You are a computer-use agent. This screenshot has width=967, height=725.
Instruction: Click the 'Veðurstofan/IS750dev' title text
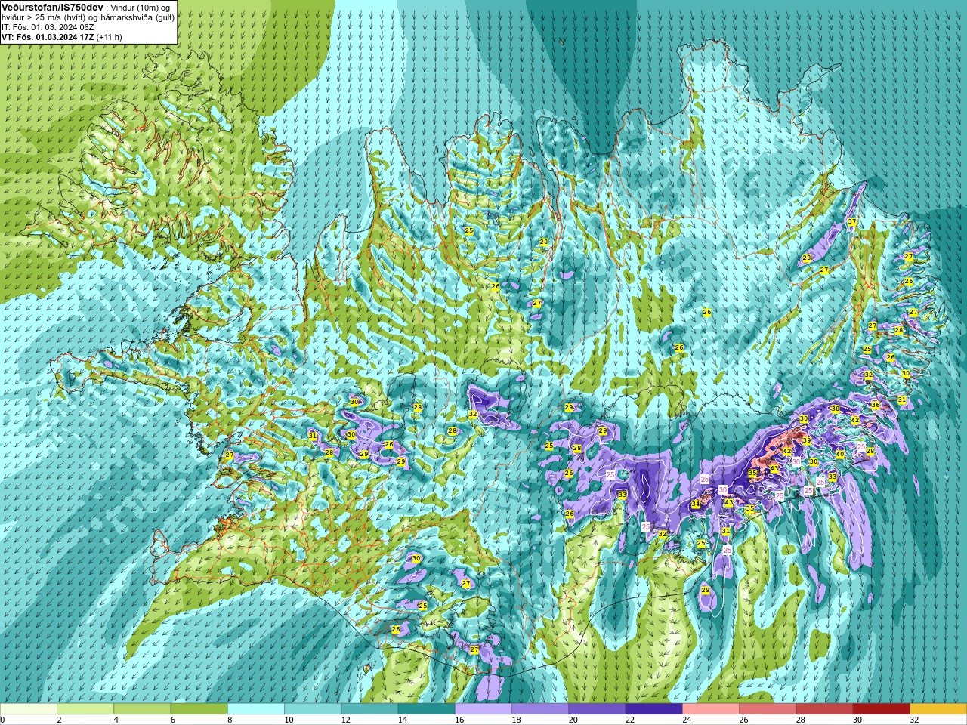(52, 7)
